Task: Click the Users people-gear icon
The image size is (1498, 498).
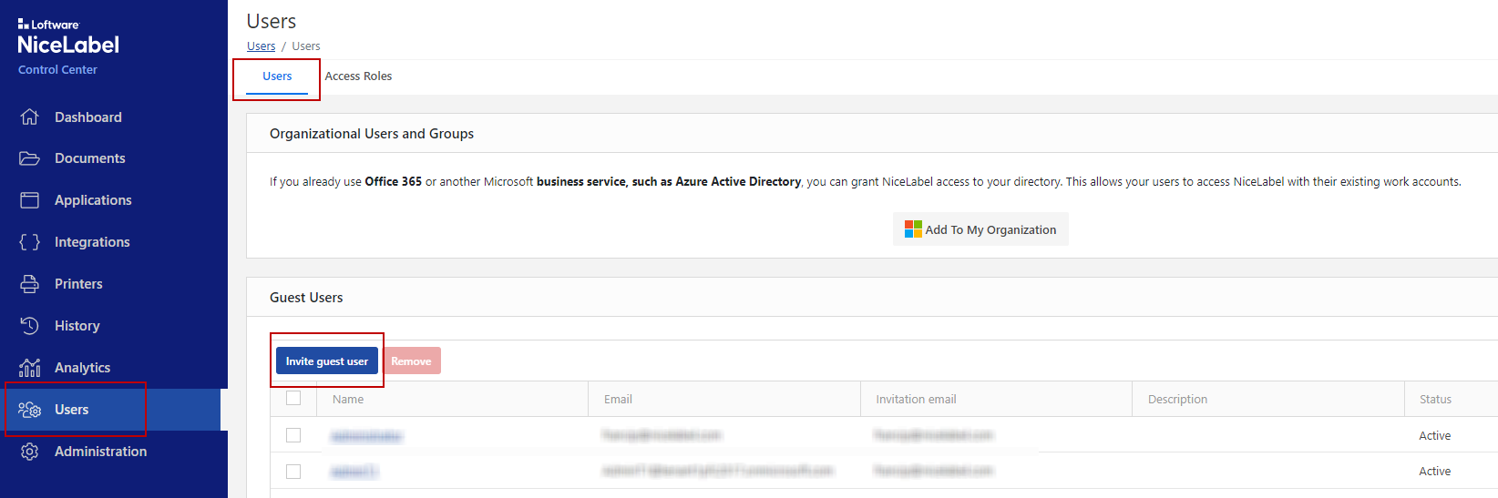Action: click(30, 410)
